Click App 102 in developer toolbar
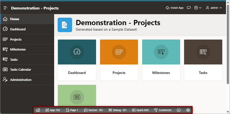Image resolution: width=230 pixels, height=114 pixels. tap(53, 110)
